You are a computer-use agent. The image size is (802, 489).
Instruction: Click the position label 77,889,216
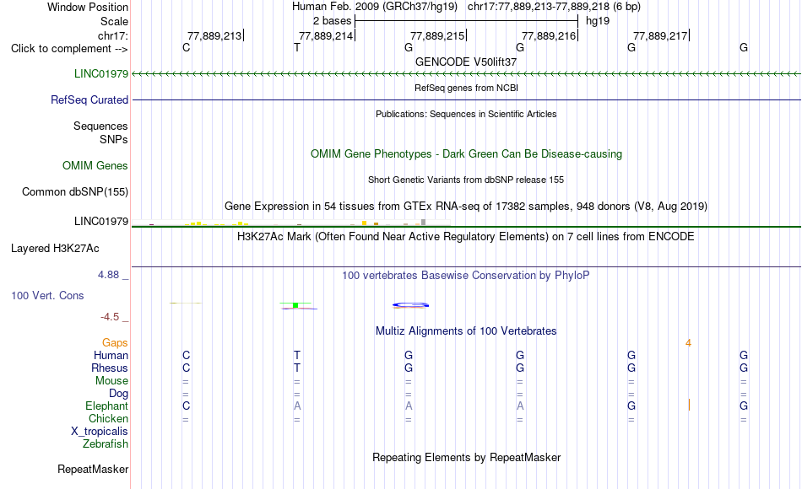click(549, 35)
